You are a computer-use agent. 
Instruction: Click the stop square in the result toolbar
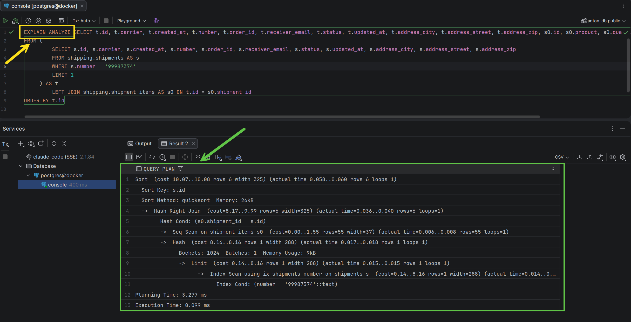click(x=172, y=157)
